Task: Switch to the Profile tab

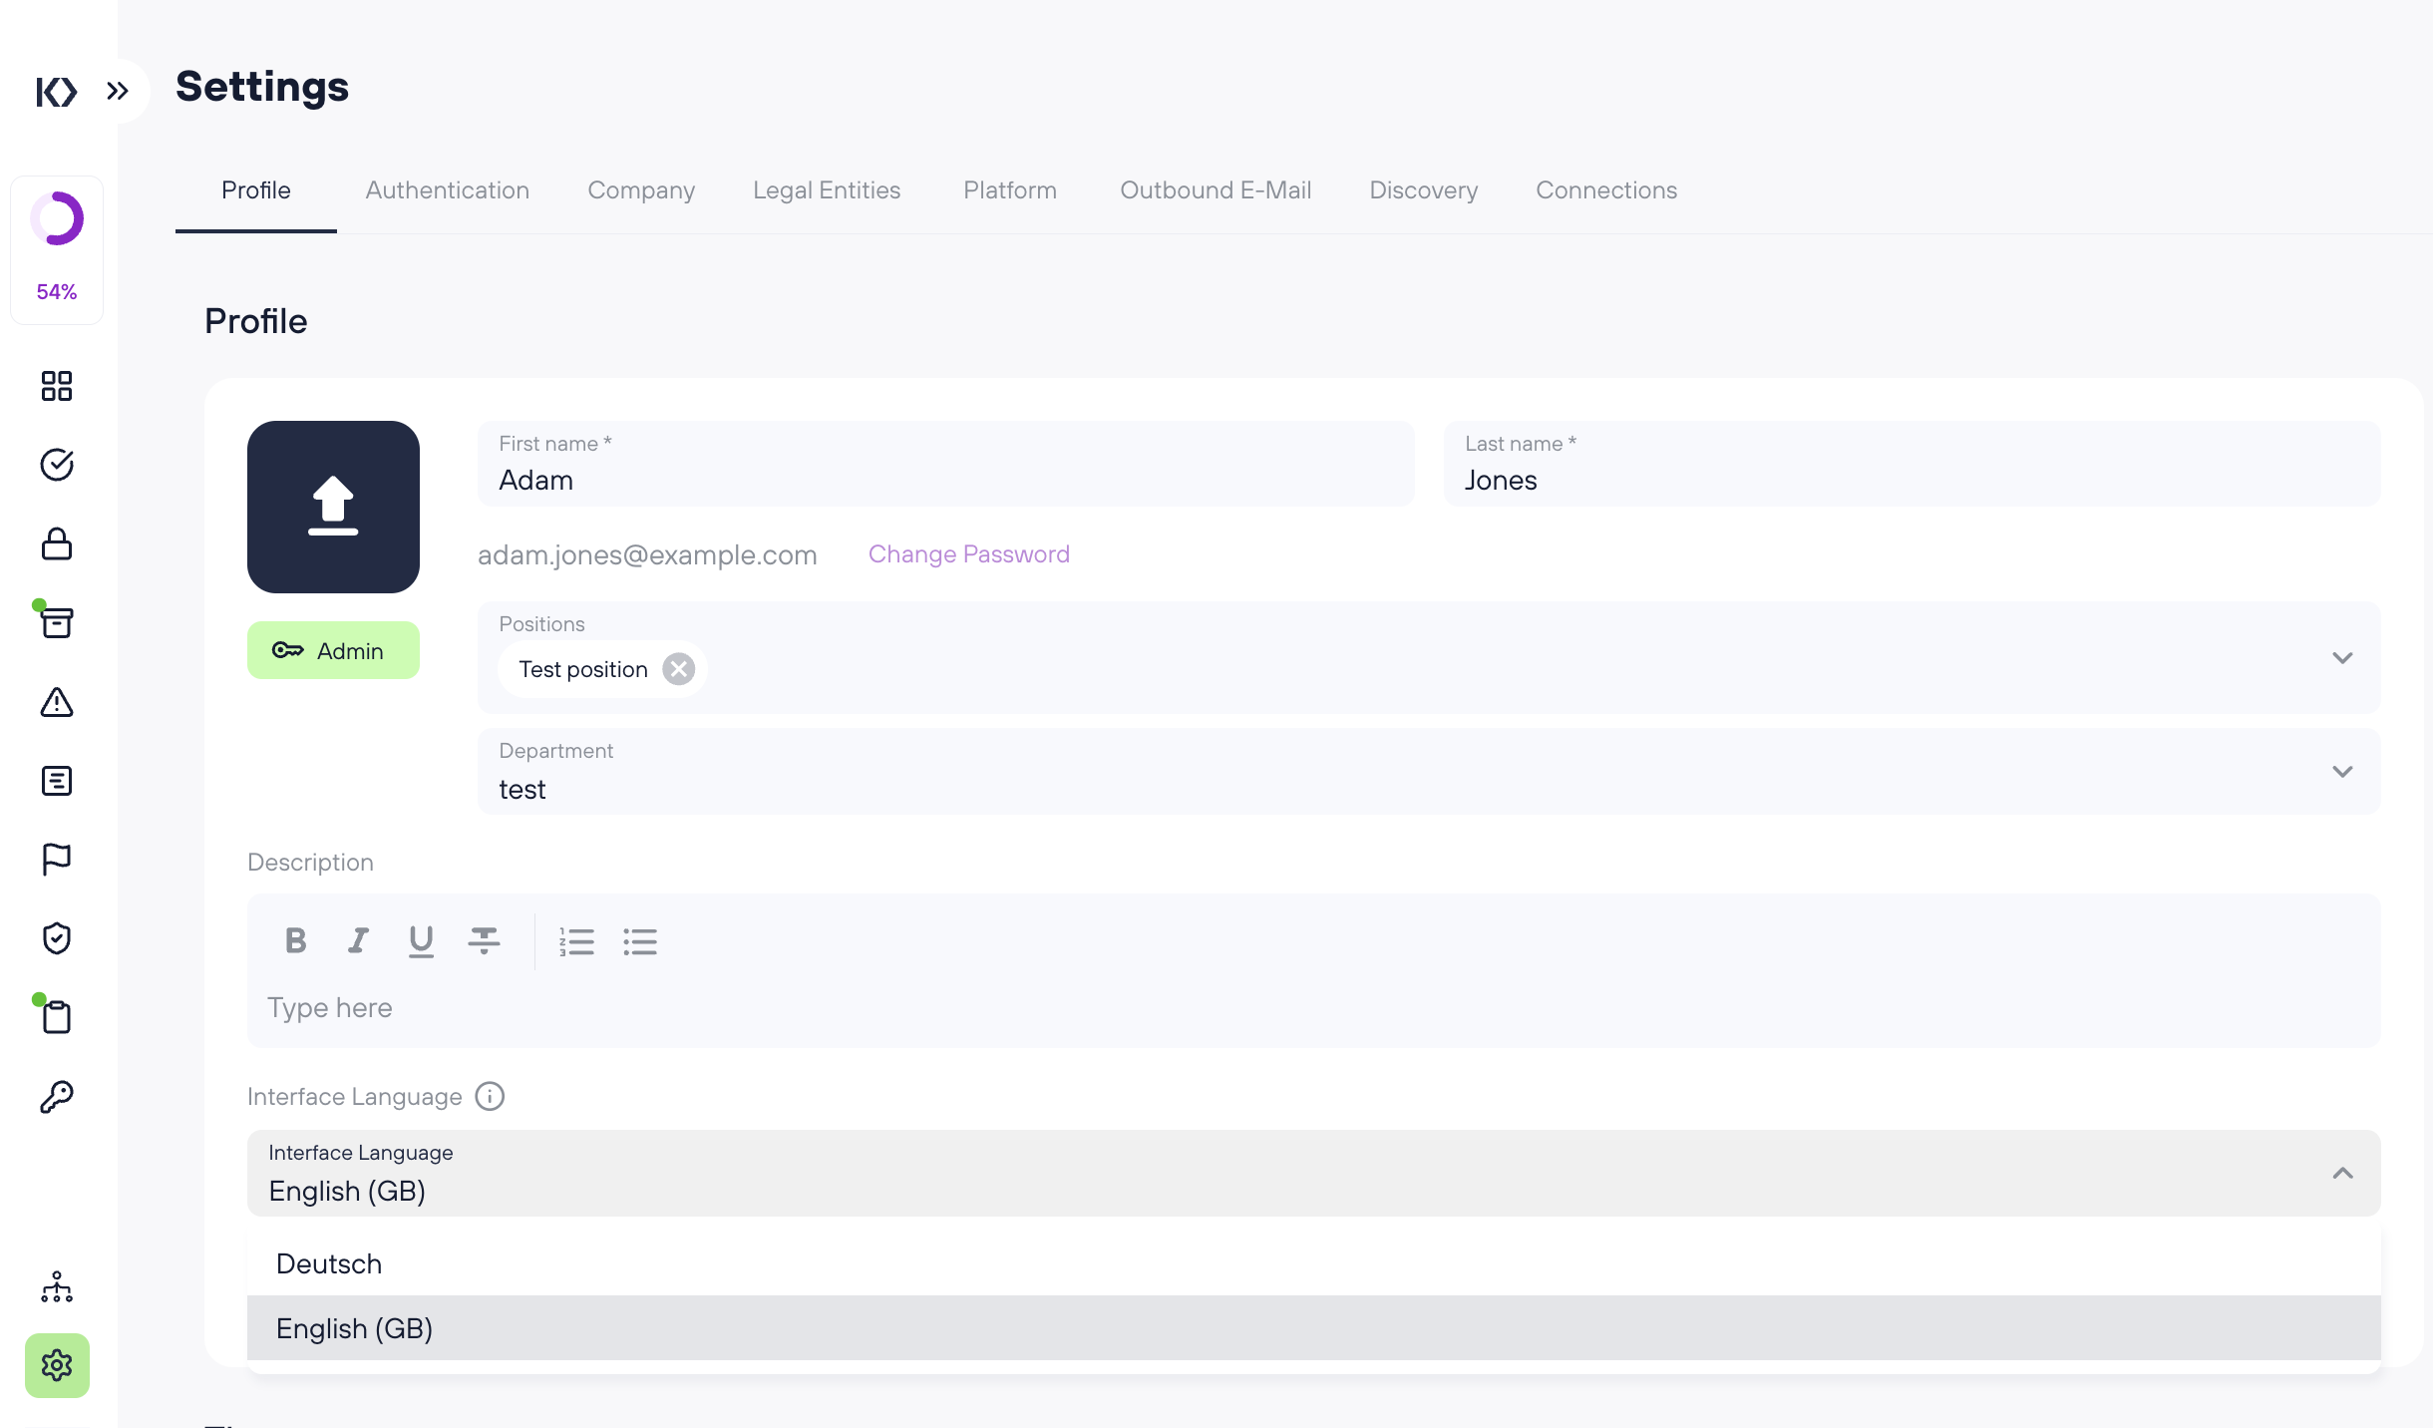Action: [256, 190]
